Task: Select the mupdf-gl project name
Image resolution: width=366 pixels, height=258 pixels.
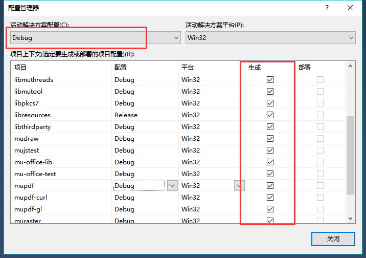Action: coord(28,209)
